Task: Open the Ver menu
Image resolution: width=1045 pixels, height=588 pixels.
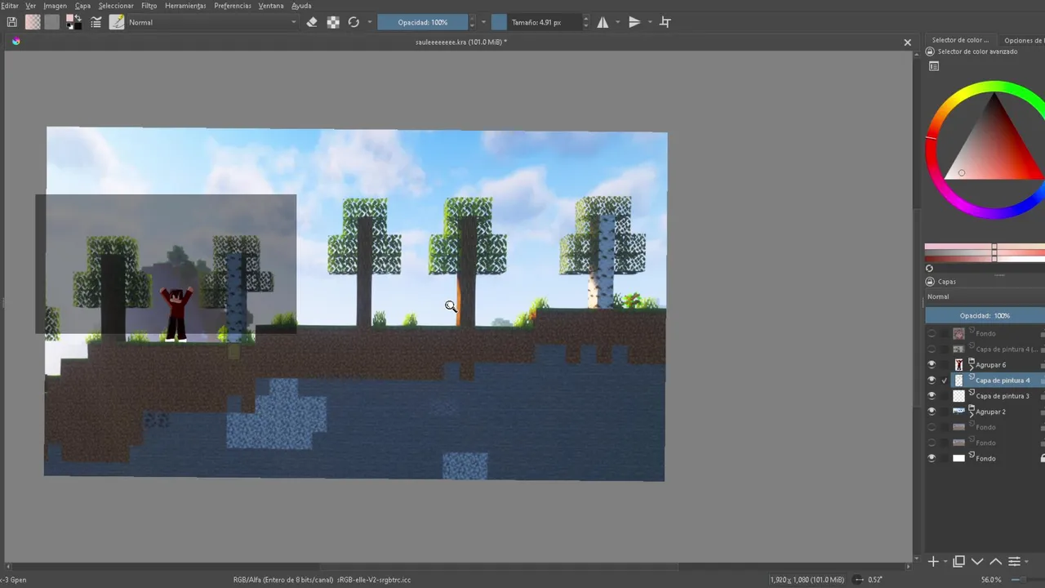Action: click(x=30, y=6)
